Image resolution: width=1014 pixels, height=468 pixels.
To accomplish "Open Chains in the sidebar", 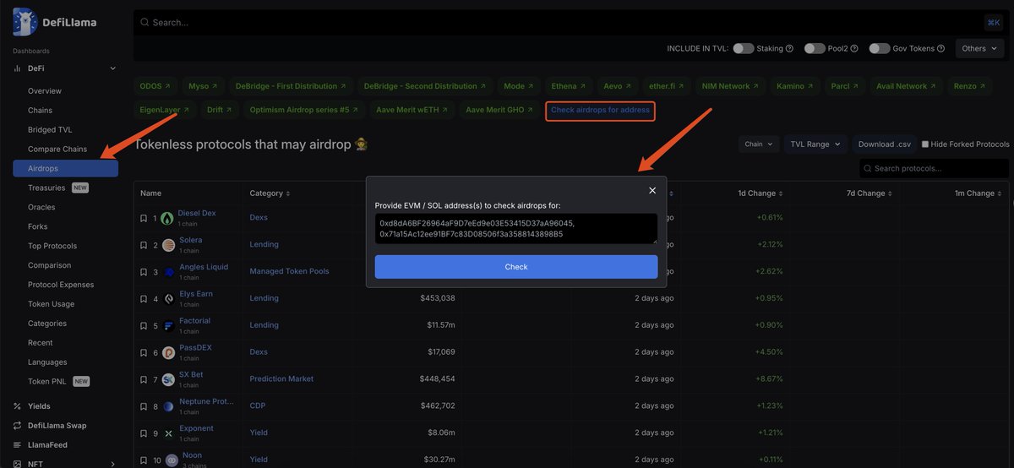I will pyautogui.click(x=40, y=111).
